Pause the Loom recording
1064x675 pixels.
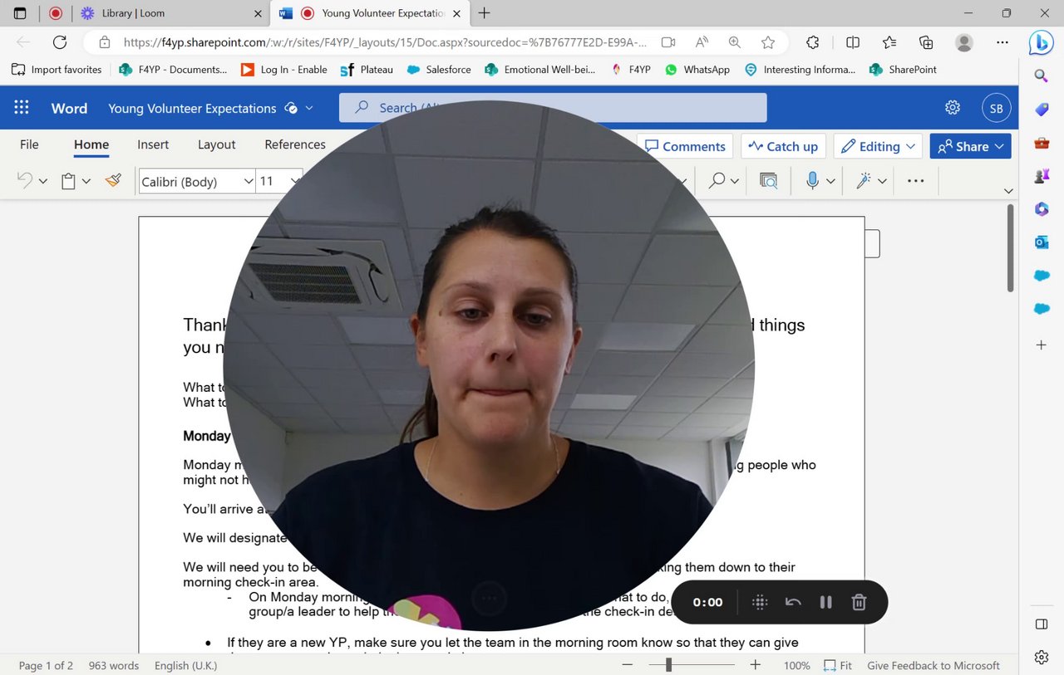click(x=825, y=602)
